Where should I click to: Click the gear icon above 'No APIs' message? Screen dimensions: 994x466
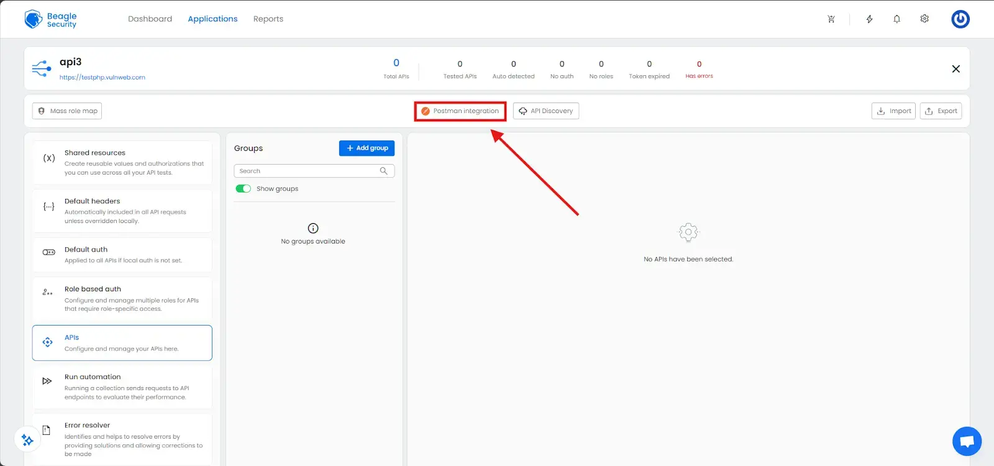[x=688, y=232]
